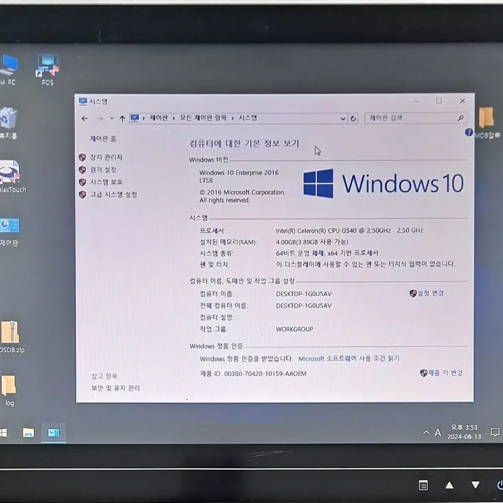This screenshot has height=503, width=503.
Task: Click the search magnifier in 제어판 검색
Action: pyautogui.click(x=460, y=118)
